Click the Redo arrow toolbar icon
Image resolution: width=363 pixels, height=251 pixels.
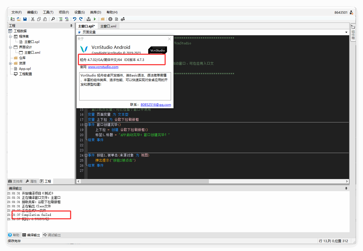point(81,19)
